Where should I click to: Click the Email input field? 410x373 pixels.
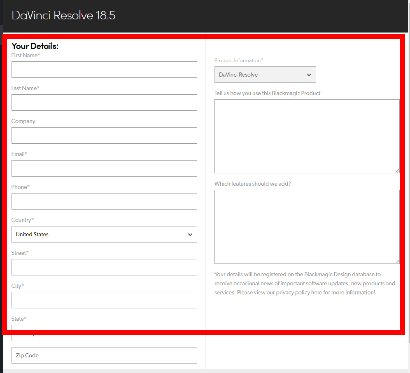(x=104, y=168)
